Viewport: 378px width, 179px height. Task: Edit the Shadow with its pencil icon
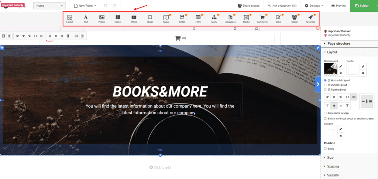[341, 129]
